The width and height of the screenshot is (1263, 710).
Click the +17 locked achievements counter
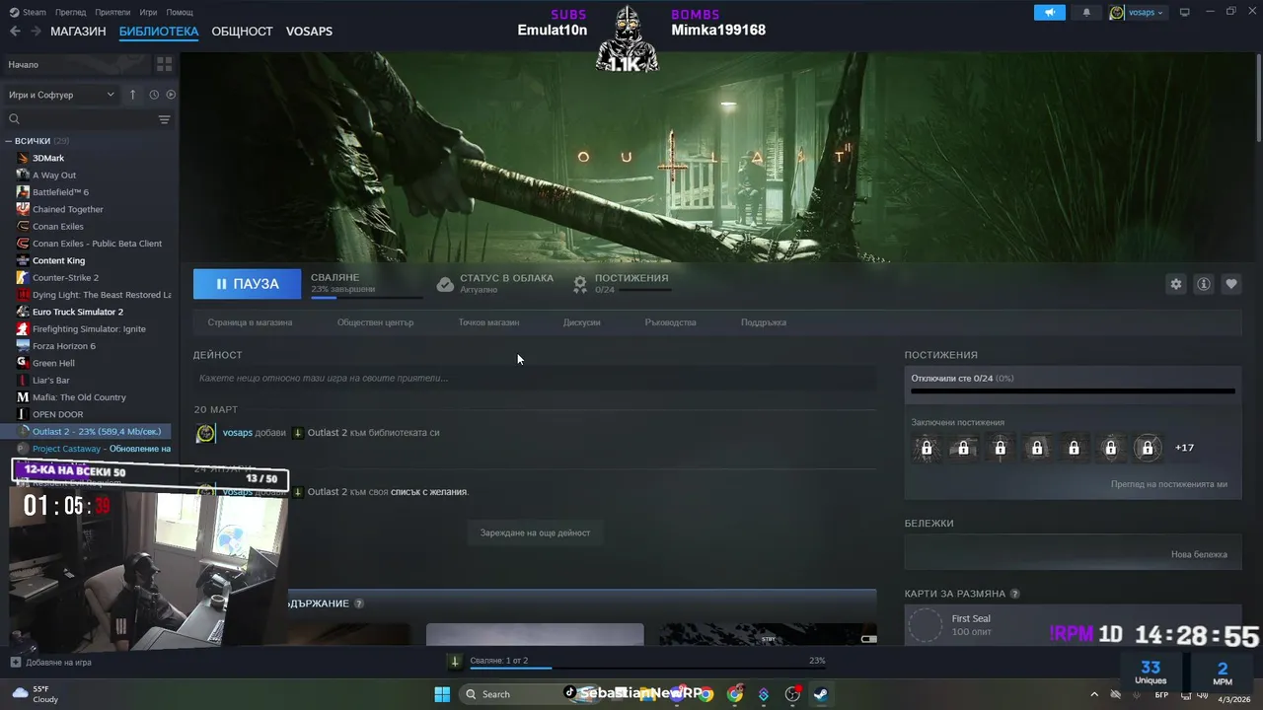pos(1184,448)
